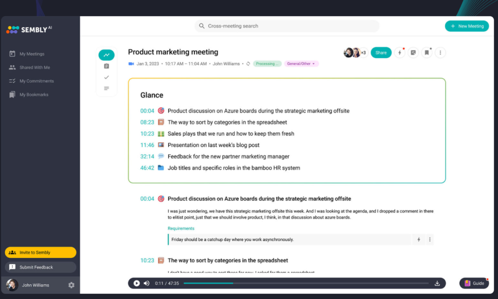Viewport: 498px width, 299px height.
Task: Click target icon for Azure boards topic in Glance
Action: (161, 111)
